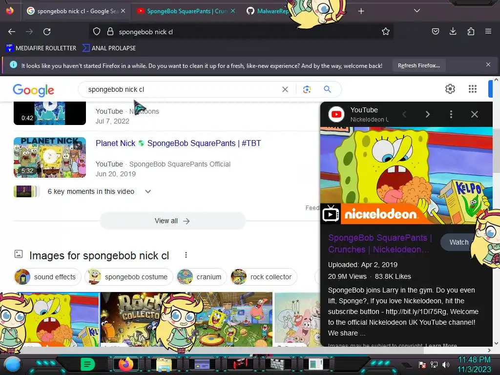Switch to the SpongeBob SquarePants YouTube tab
500x375 pixels.
[x=187, y=11]
